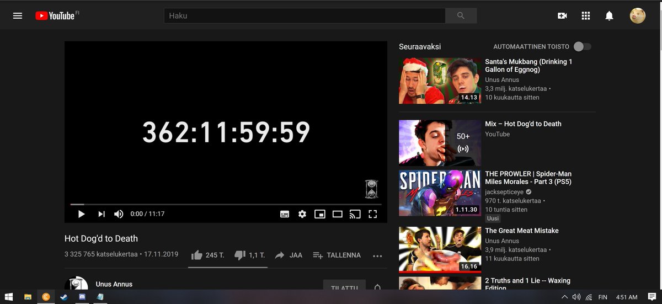The image size is (662, 304).
Task: Like the video (245 T.)
Action: click(207, 255)
